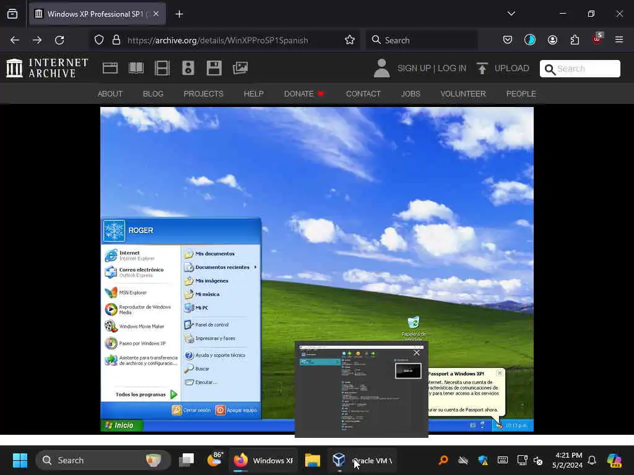Open the weather widget showing 86°
The height and width of the screenshot is (475, 634).
point(215,460)
